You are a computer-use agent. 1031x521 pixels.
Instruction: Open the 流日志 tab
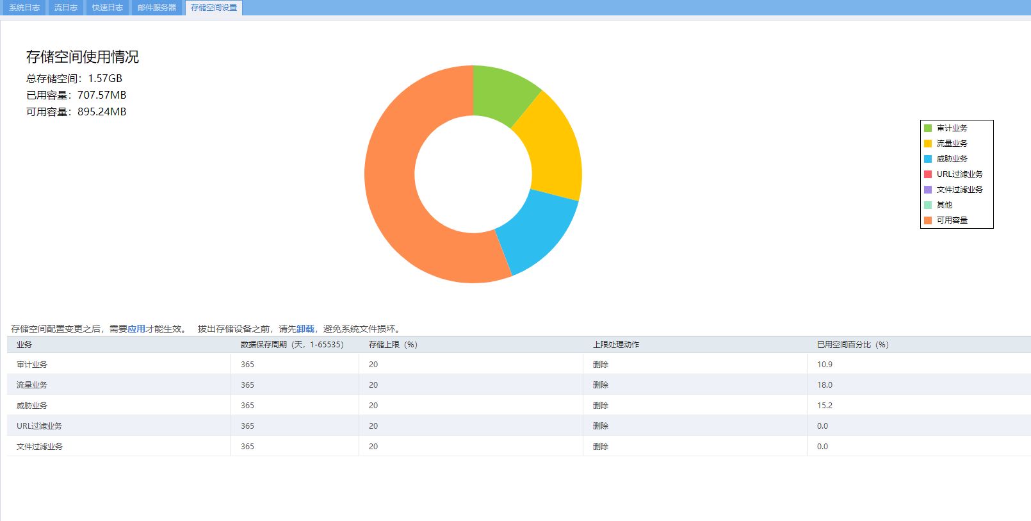pyautogui.click(x=65, y=8)
